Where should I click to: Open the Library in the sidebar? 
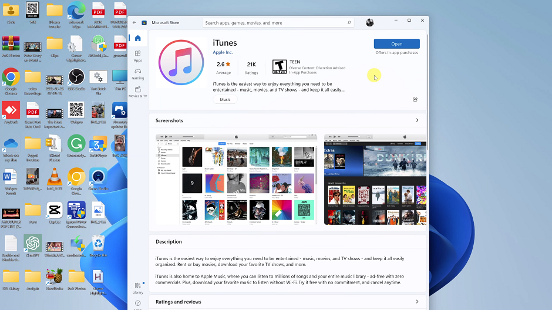point(137,287)
